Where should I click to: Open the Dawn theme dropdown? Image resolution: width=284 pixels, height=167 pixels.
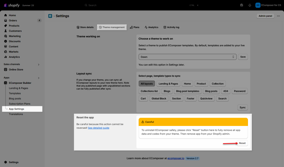click(x=187, y=57)
